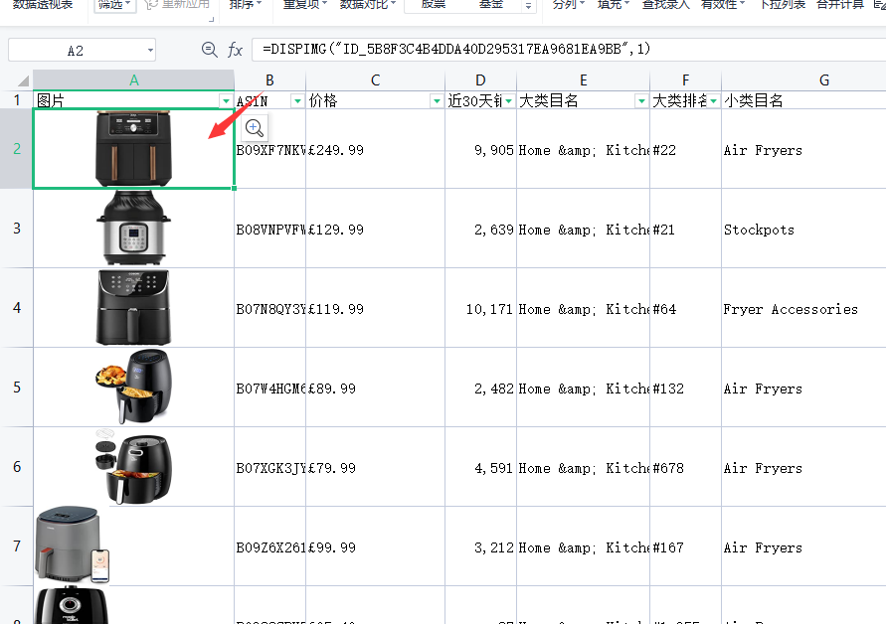Open the 数据对比 data compare menu

(x=368, y=5)
